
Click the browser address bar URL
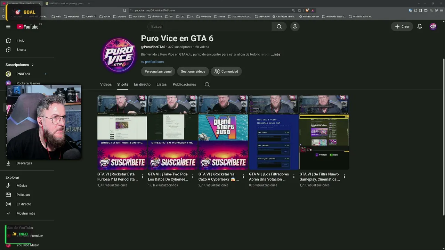(x=155, y=10)
